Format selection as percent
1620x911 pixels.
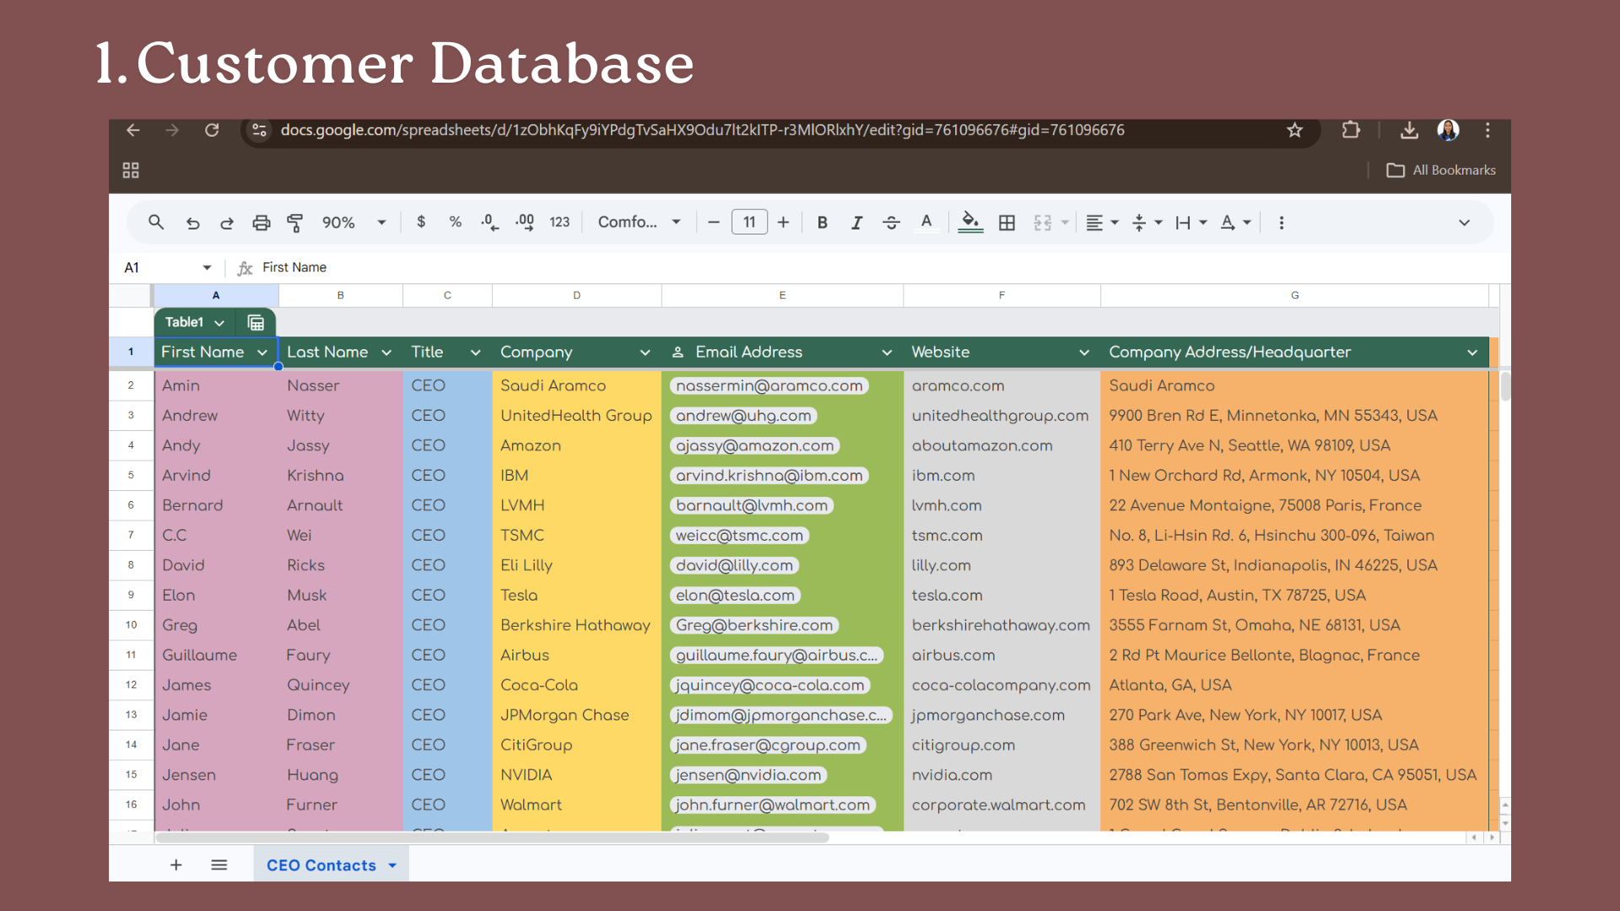coord(456,222)
